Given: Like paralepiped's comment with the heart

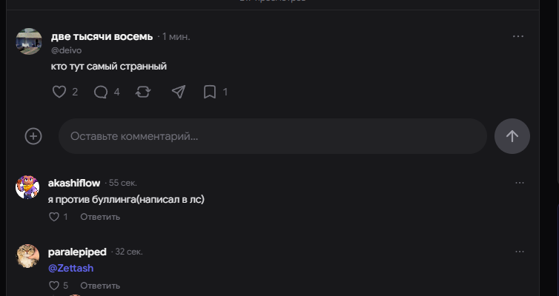Looking at the screenshot, I should [54, 286].
